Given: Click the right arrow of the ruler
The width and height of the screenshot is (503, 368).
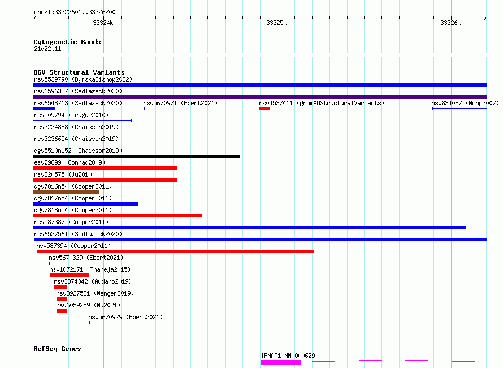Looking at the screenshot, I should click(x=485, y=18).
